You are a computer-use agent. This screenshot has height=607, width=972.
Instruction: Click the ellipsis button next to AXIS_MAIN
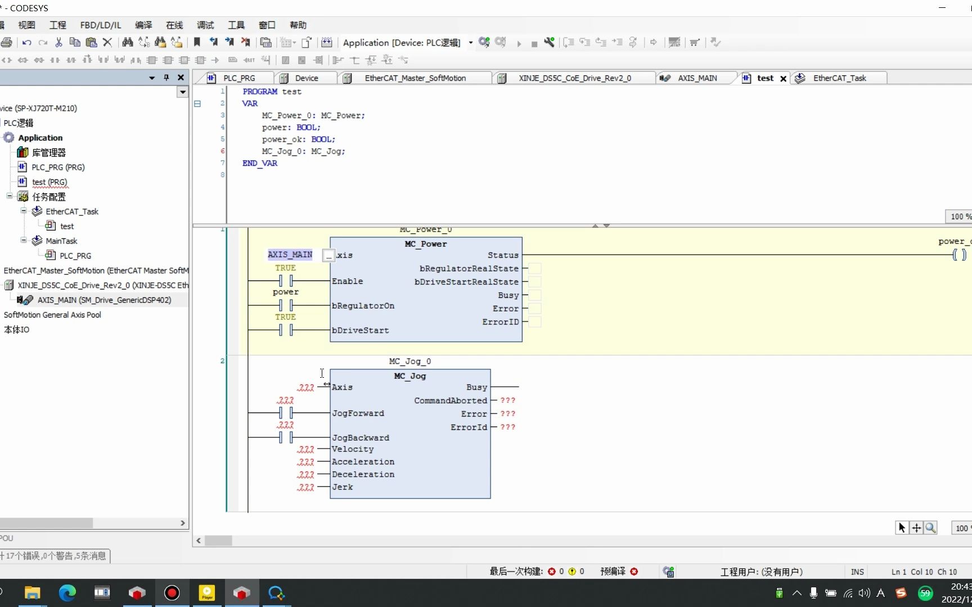[328, 256]
